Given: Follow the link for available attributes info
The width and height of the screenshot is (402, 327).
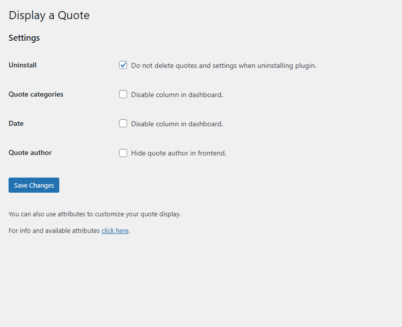Looking at the screenshot, I should point(115,230).
